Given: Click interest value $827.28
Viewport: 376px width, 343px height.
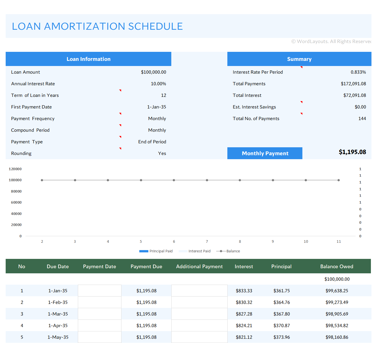Looking at the screenshot, I should click(x=244, y=314).
